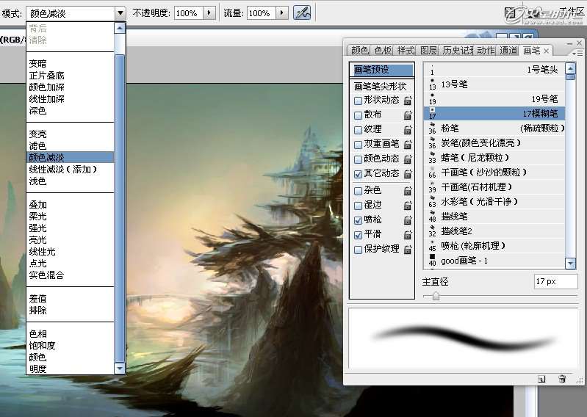Click brush list scroll up arrow
This screenshot has width=587, height=417.
point(570,68)
